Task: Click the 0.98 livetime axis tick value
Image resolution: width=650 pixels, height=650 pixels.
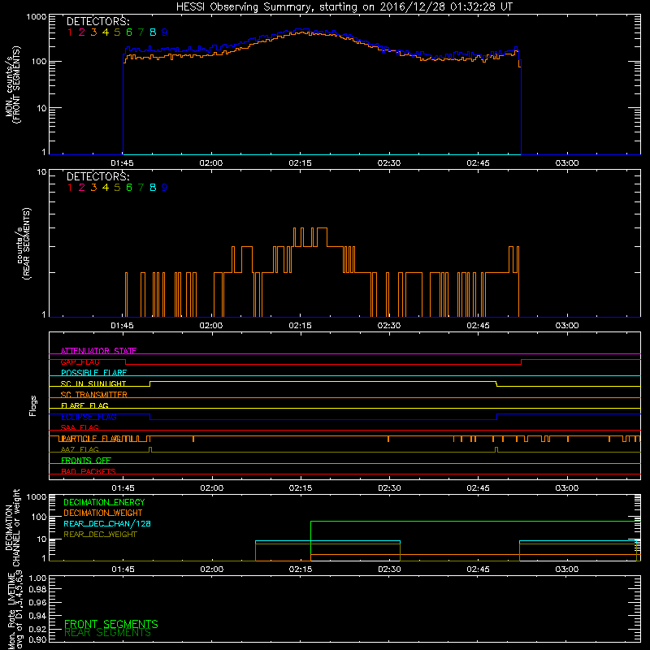Action: point(37,590)
